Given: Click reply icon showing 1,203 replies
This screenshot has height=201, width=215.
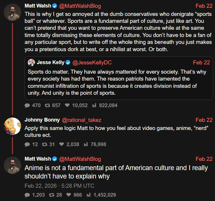Looking at the screenshot, I should click(27, 195).
